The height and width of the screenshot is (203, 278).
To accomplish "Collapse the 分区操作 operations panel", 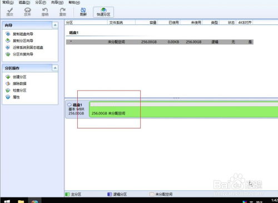I will [x=55, y=68].
